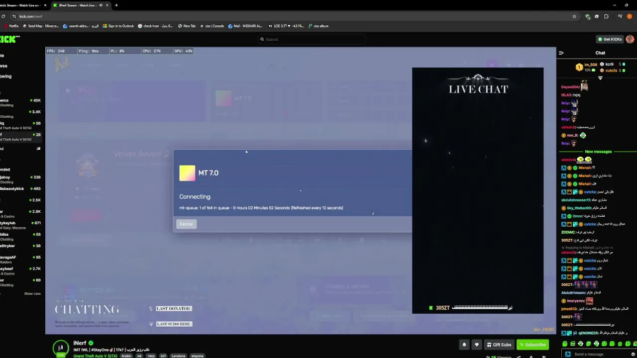The height and width of the screenshot is (358, 637).
Task: Open a new browser tab
Action: click(116, 5)
